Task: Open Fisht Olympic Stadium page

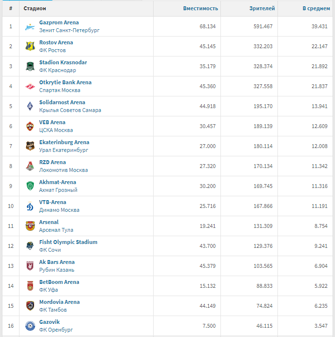Action: 68,243
